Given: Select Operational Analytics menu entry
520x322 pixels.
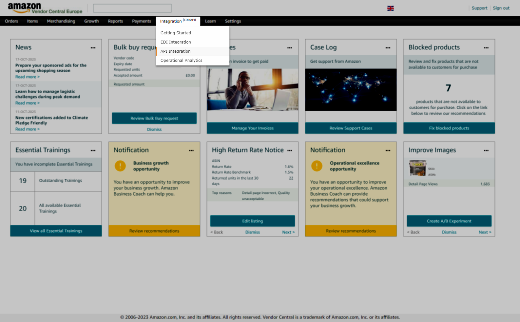Looking at the screenshot, I should point(193,61).
